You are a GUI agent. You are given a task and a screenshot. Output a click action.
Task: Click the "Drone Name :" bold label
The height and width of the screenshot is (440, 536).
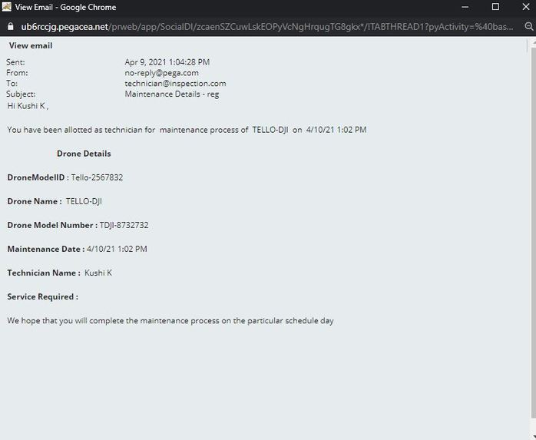coord(35,201)
